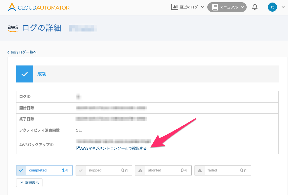The width and height of the screenshot is (288, 195).
Task: Click the 開始日時 row label
Action: tap(27, 108)
